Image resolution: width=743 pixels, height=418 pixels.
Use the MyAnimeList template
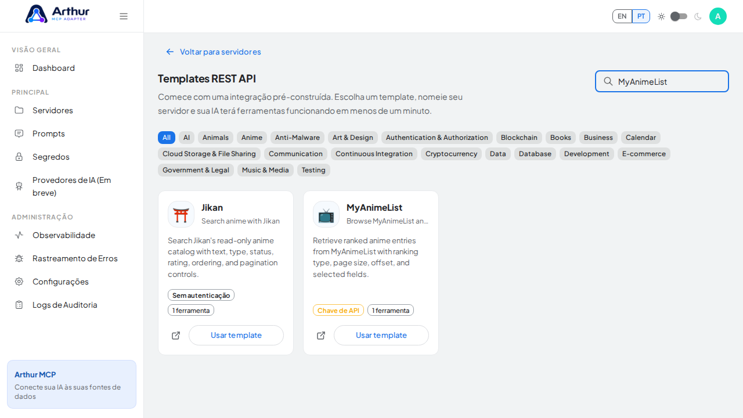click(x=381, y=336)
